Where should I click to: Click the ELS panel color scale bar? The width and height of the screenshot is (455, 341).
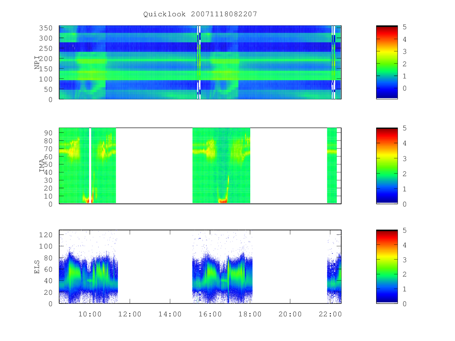[387, 267]
